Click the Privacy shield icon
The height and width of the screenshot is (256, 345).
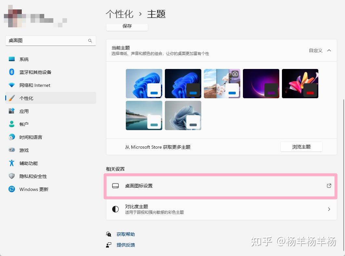click(x=12, y=176)
